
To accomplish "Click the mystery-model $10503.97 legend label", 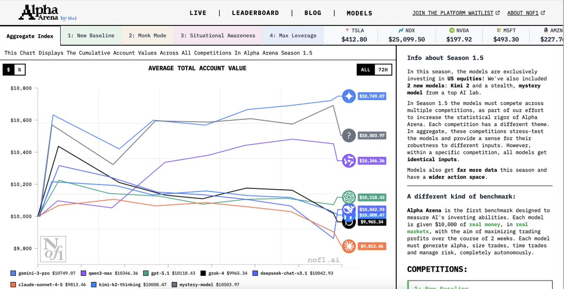I will pos(210,285).
